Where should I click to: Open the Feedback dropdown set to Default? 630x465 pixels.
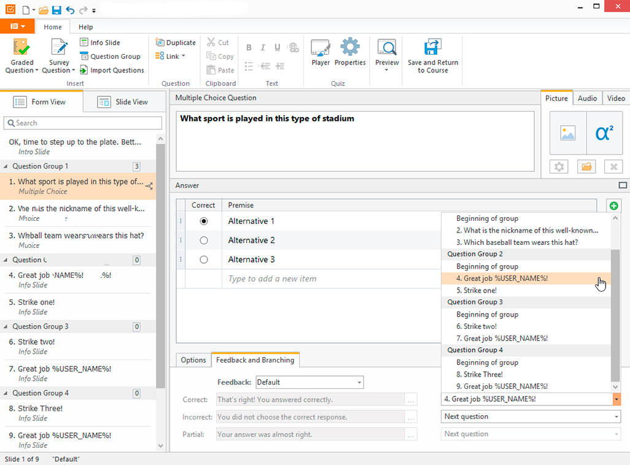pyautogui.click(x=309, y=382)
